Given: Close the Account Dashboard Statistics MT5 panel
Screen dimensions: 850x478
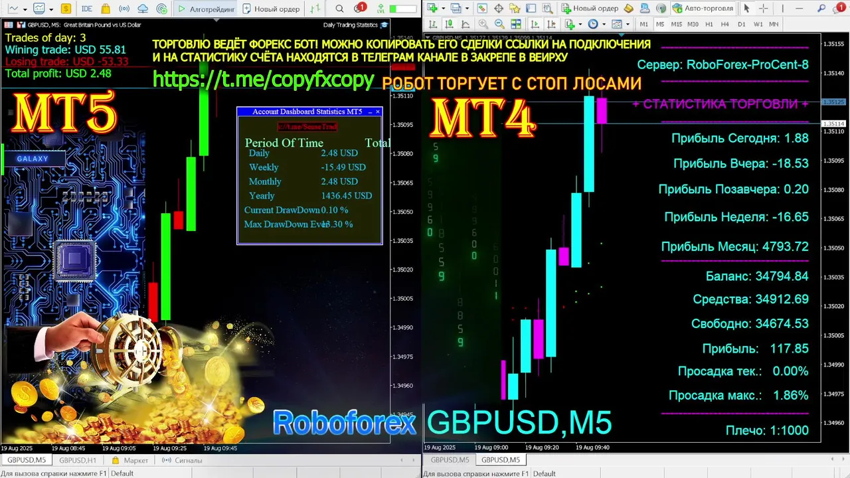Looking at the screenshot, I should (378, 112).
